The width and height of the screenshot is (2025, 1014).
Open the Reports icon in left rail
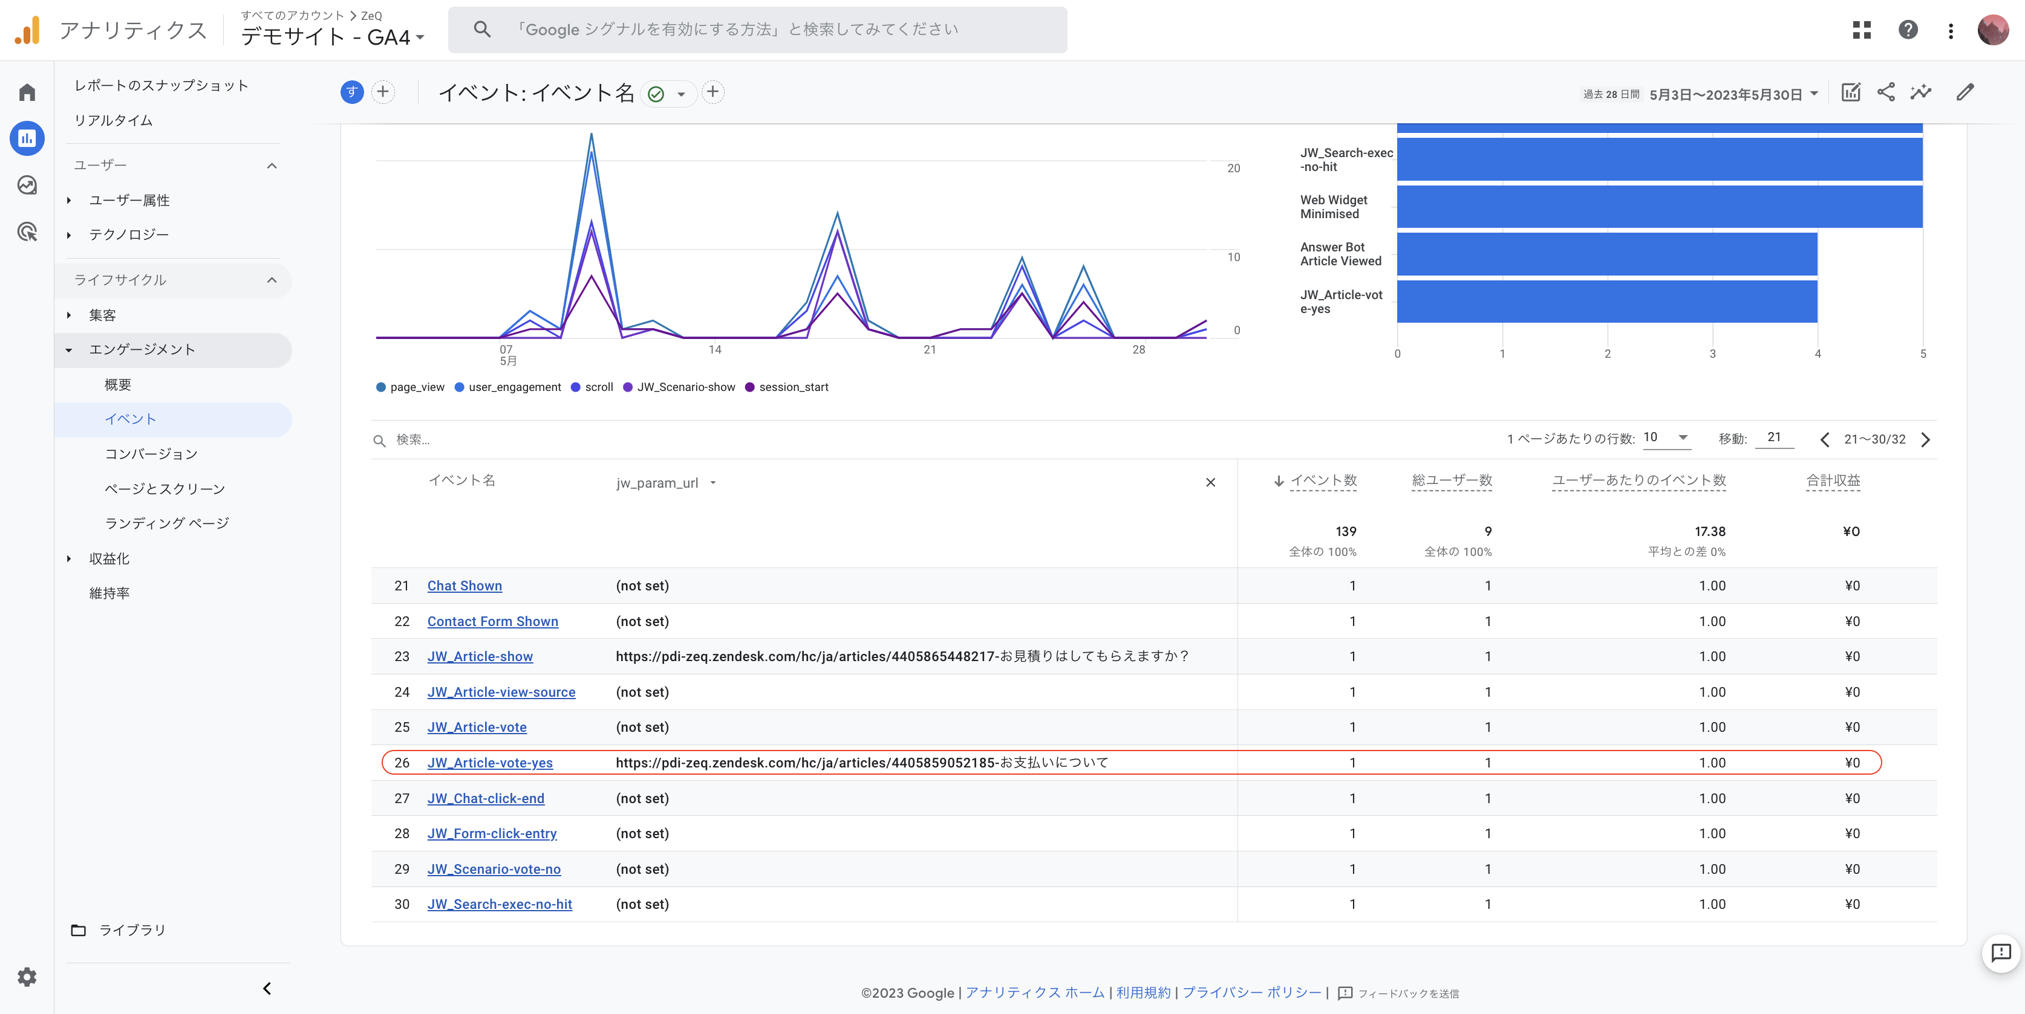pos(27,138)
